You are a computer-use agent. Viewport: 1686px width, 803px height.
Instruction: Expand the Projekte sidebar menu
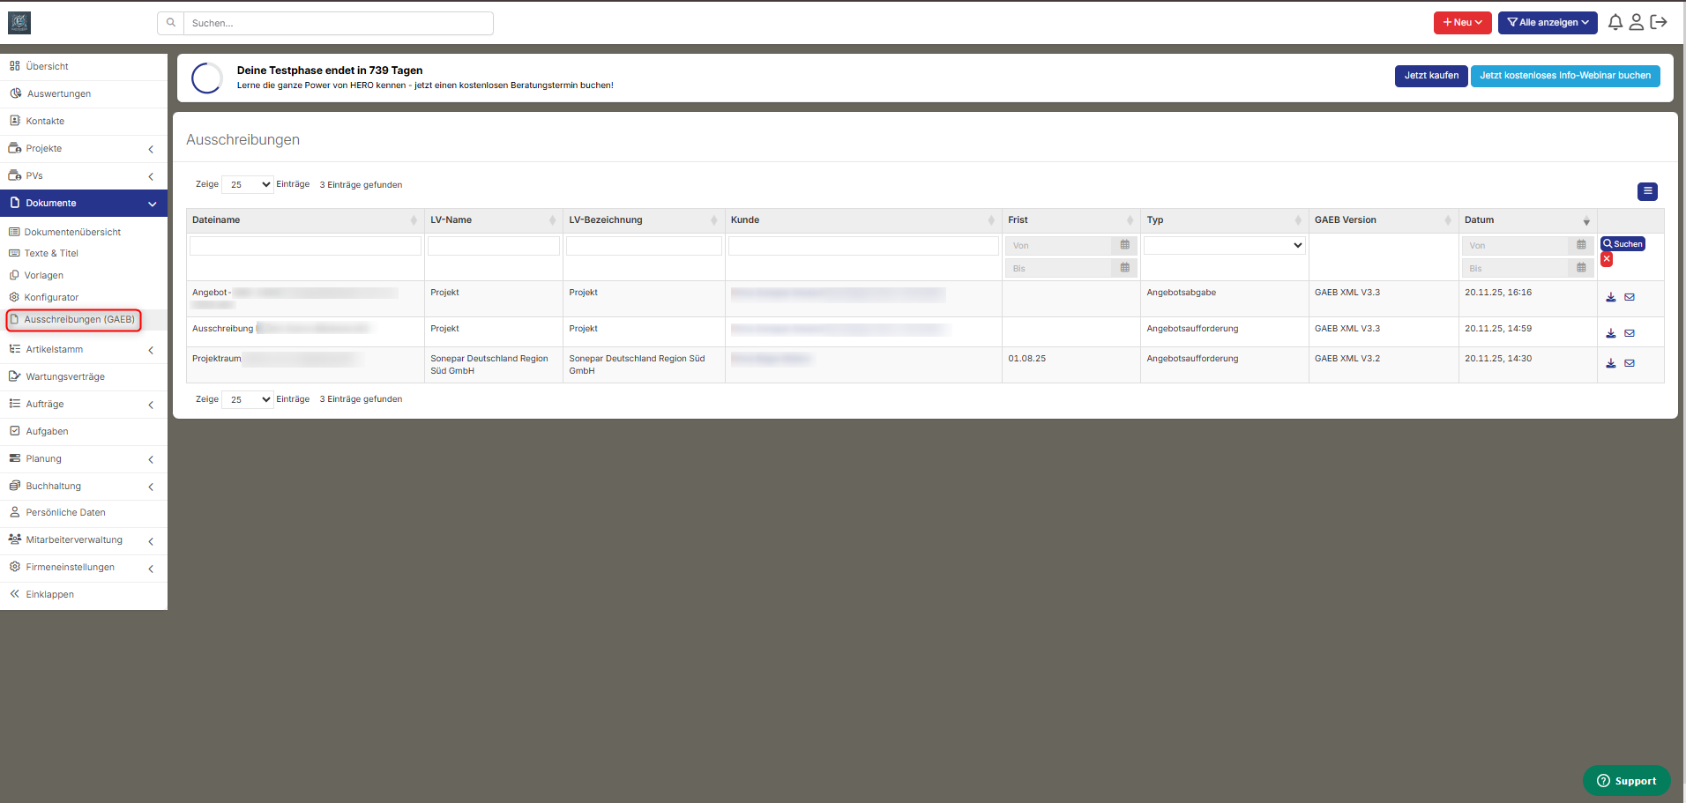83,149
